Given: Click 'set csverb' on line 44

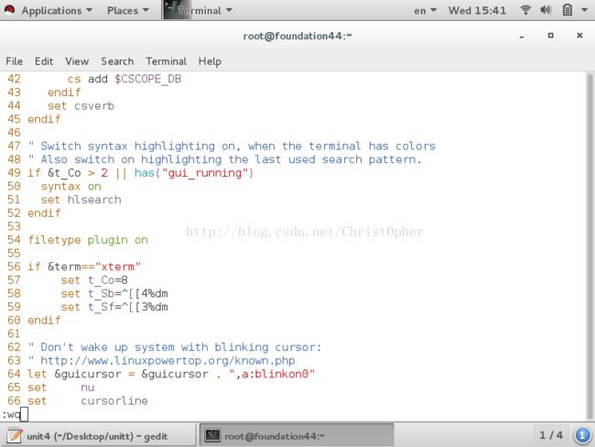Looking at the screenshot, I should click(81, 106).
